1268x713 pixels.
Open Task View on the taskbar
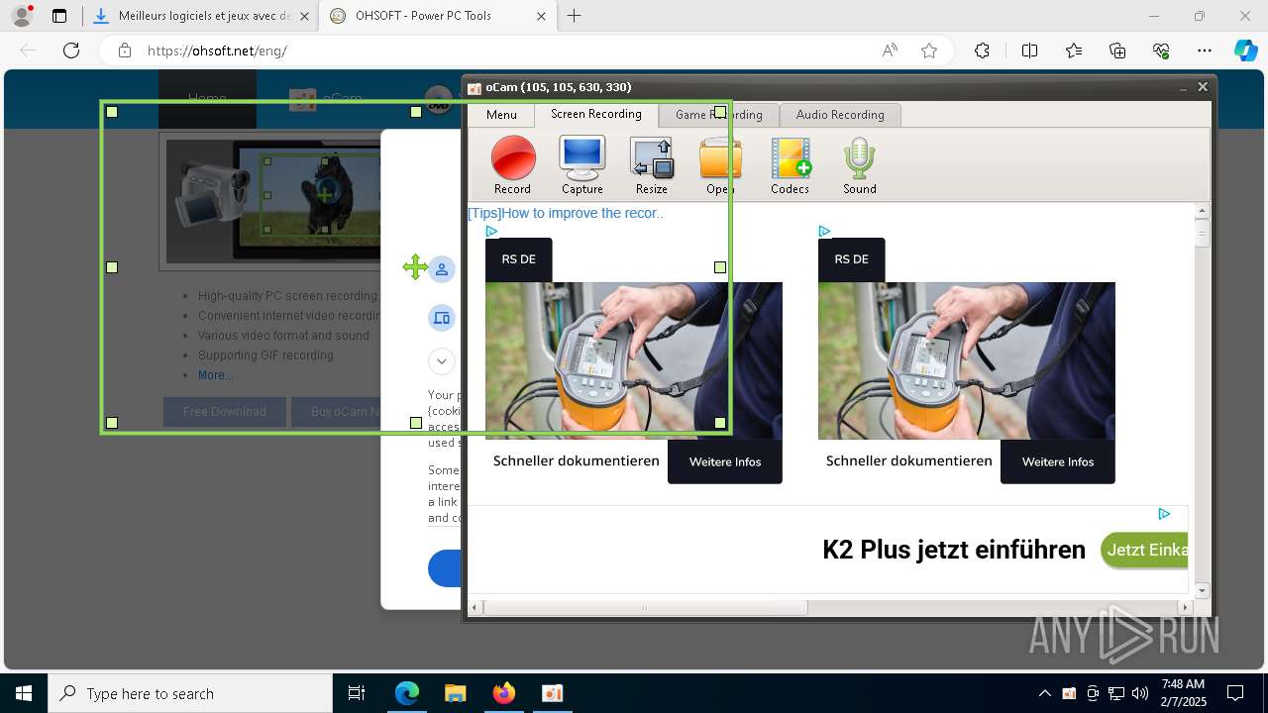(357, 693)
